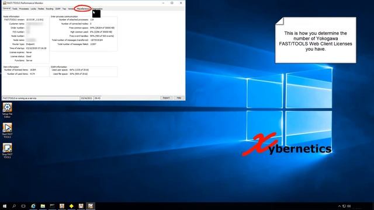Open the Top tab

click(x=64, y=9)
